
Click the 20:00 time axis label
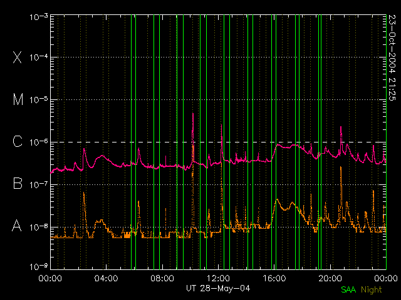point(330,277)
